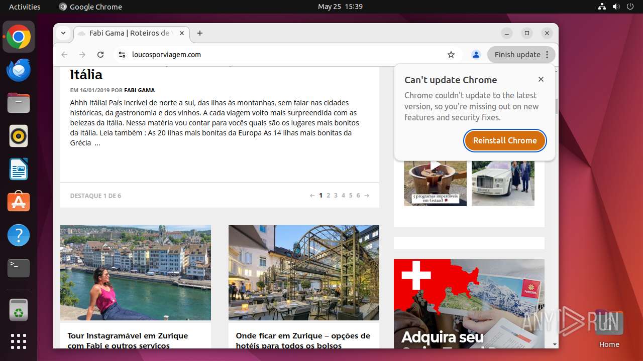Open power icon in top bar
Viewport: 643px width, 361px height.
pos(630,7)
